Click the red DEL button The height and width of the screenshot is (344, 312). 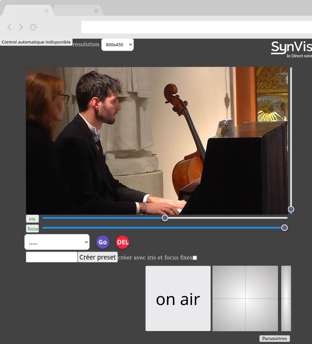point(122,242)
